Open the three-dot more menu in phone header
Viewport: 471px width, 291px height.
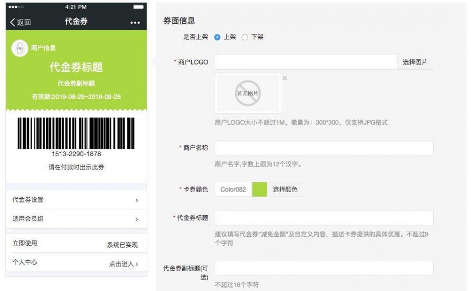[x=135, y=23]
